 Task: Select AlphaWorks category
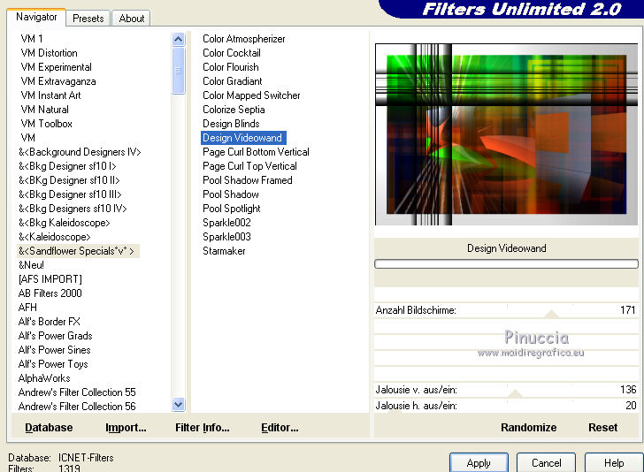44,378
